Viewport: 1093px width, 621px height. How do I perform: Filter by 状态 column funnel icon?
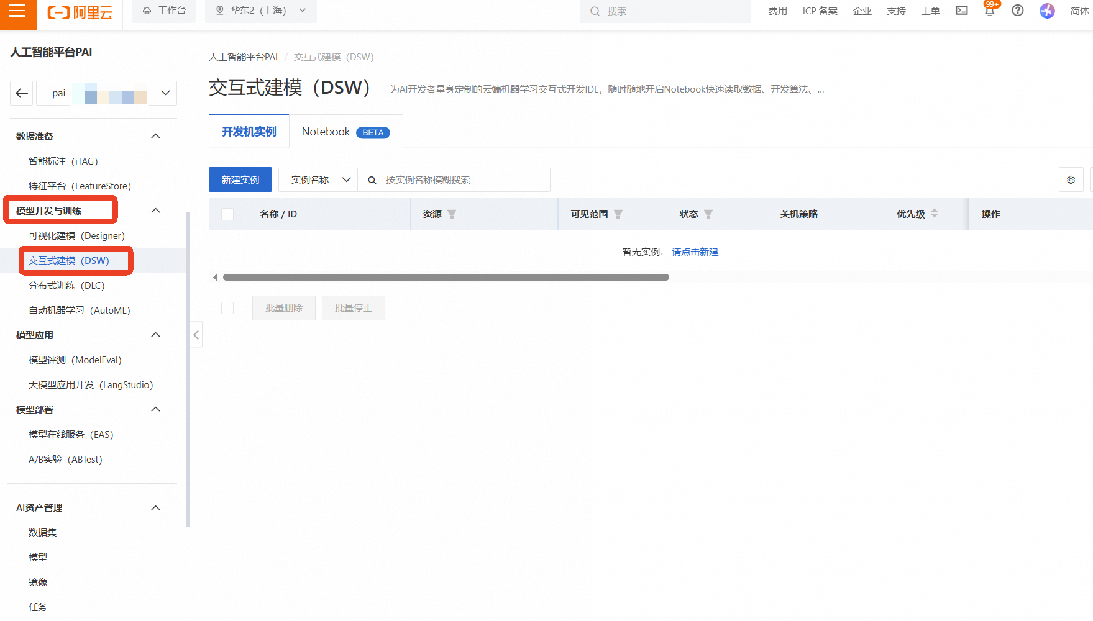click(x=708, y=214)
